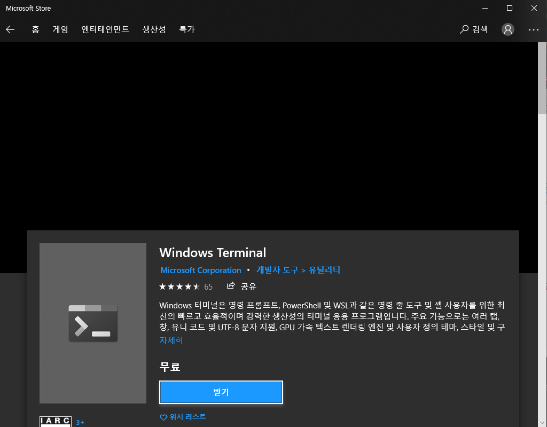This screenshot has height=427, width=547.
Task: Click 받기 to get the app
Action: 221,392
